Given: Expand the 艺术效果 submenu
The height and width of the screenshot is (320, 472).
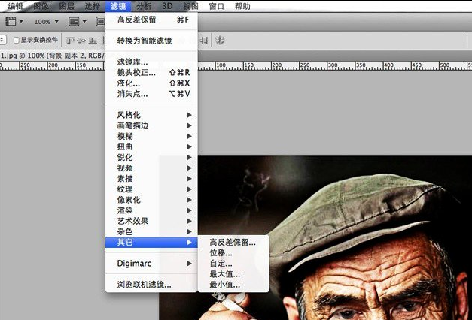Looking at the screenshot, I should click(151, 221).
